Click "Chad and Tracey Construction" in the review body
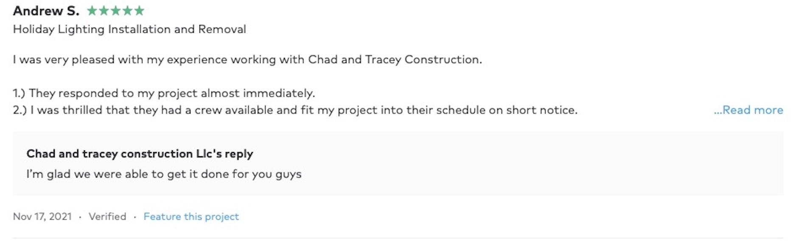Screen dimensions: 796x249 (x=395, y=60)
